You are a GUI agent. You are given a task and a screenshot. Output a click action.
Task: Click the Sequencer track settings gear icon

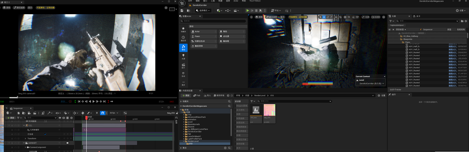click(72, 118)
